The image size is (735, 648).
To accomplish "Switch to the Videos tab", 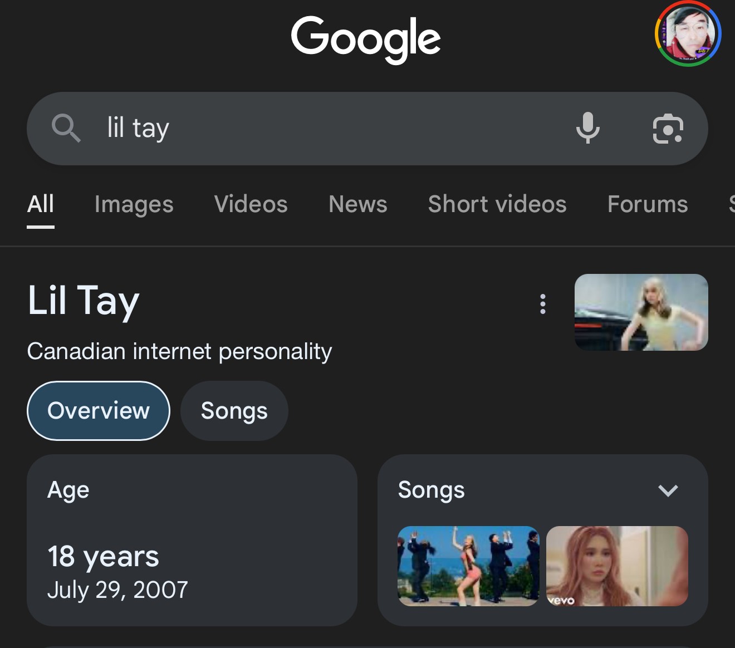I will [251, 204].
